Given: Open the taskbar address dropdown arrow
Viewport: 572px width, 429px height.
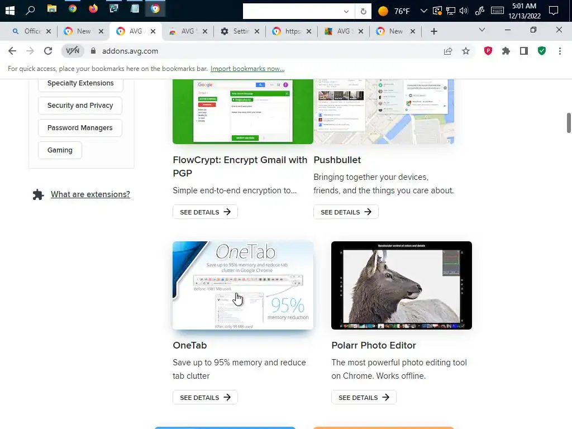Looking at the screenshot, I should click(x=346, y=11).
